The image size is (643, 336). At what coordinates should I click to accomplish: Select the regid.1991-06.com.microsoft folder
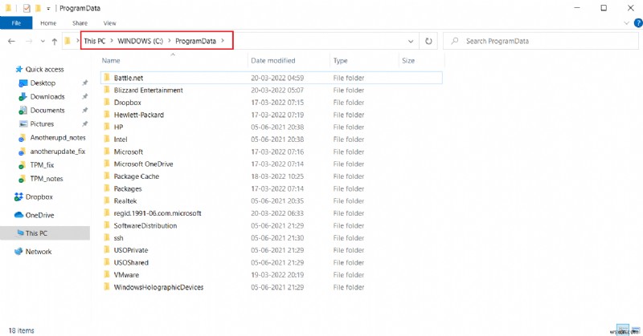(158, 213)
